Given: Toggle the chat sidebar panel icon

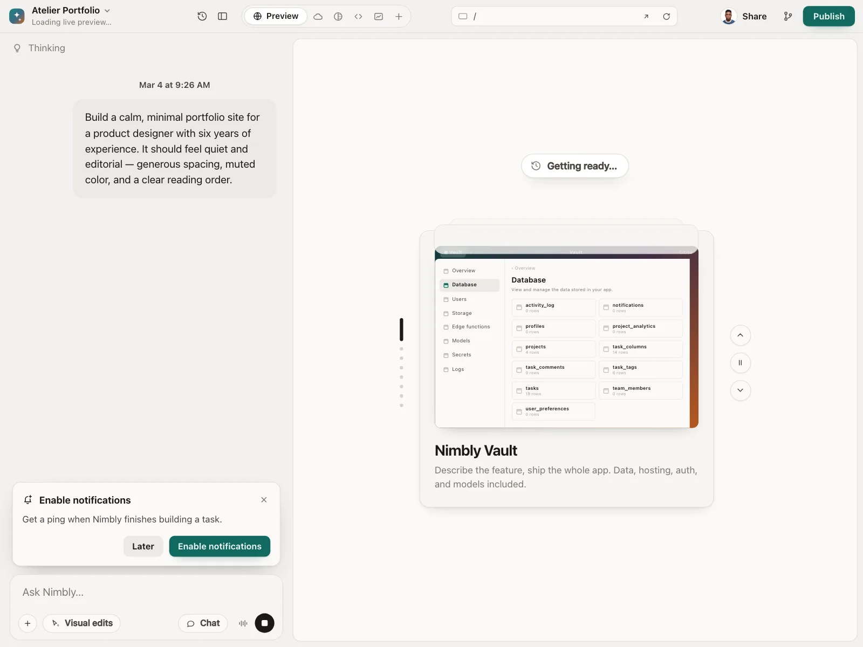Looking at the screenshot, I should coord(222,16).
